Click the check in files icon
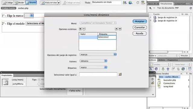Viewport: 193px width, 109px height. pos(178,69)
